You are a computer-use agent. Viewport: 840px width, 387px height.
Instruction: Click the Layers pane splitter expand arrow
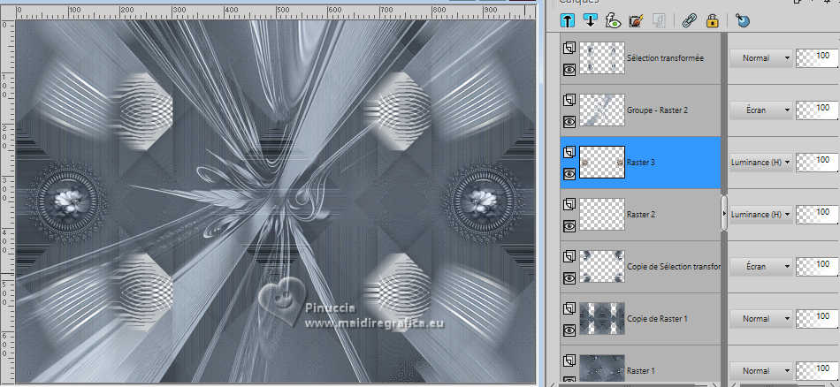pyautogui.click(x=724, y=214)
